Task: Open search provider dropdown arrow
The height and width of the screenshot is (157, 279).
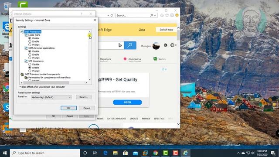Action: point(155,16)
